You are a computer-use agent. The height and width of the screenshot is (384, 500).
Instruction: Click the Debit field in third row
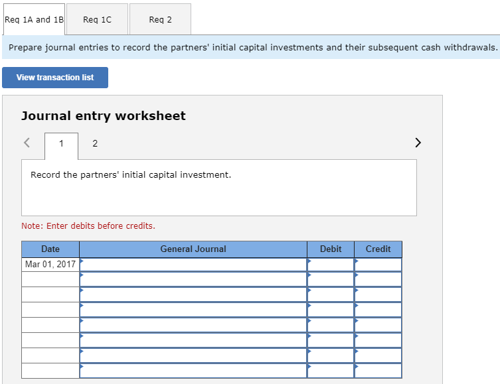tap(331, 294)
